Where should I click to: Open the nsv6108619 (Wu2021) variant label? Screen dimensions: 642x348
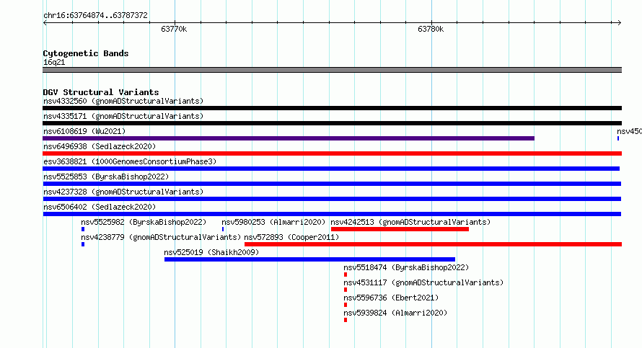click(84, 131)
